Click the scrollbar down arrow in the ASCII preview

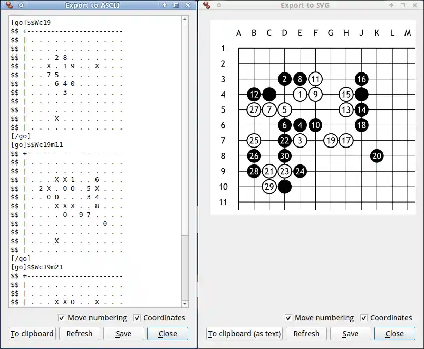(184, 303)
